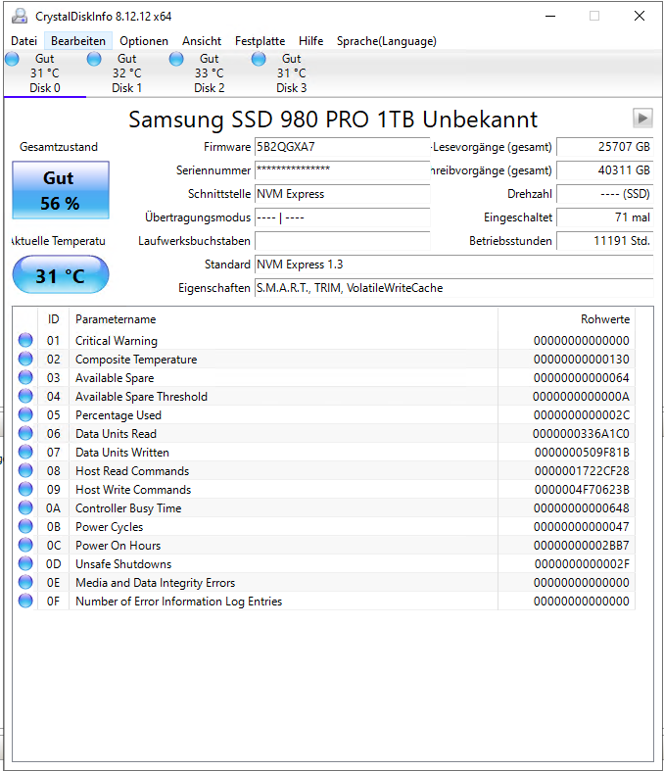This screenshot has width=664, height=771.
Task: Open the Sprache(Language) menu
Action: click(386, 41)
